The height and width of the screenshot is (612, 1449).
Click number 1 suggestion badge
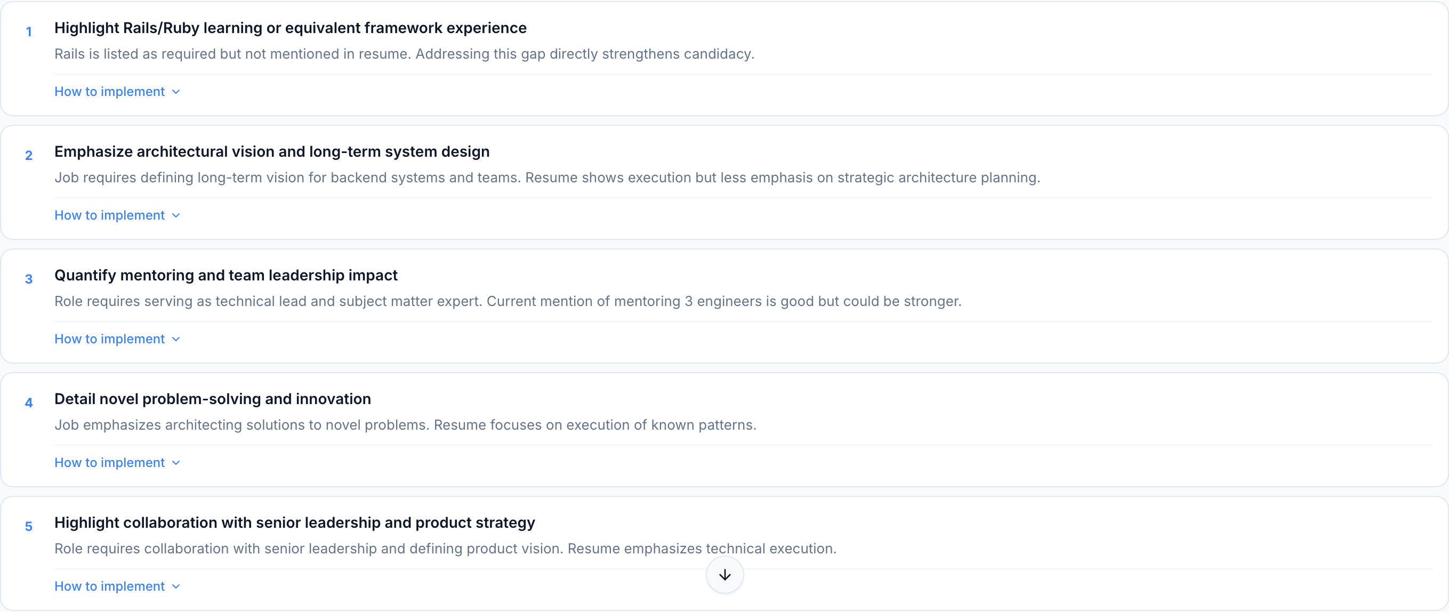tap(29, 32)
